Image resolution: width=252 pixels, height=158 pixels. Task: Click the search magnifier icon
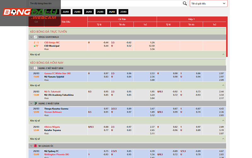tap(185, 3)
